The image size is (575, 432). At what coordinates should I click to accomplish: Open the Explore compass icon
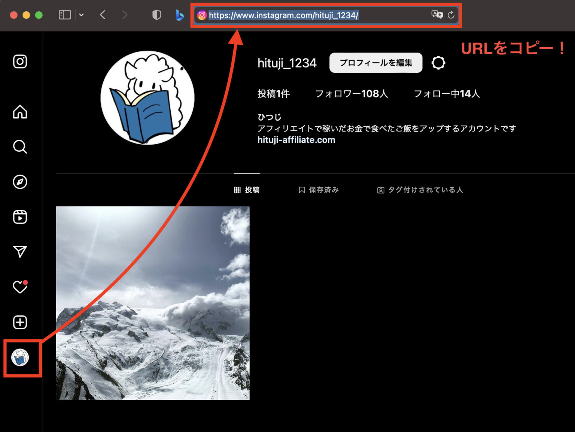pyautogui.click(x=20, y=182)
